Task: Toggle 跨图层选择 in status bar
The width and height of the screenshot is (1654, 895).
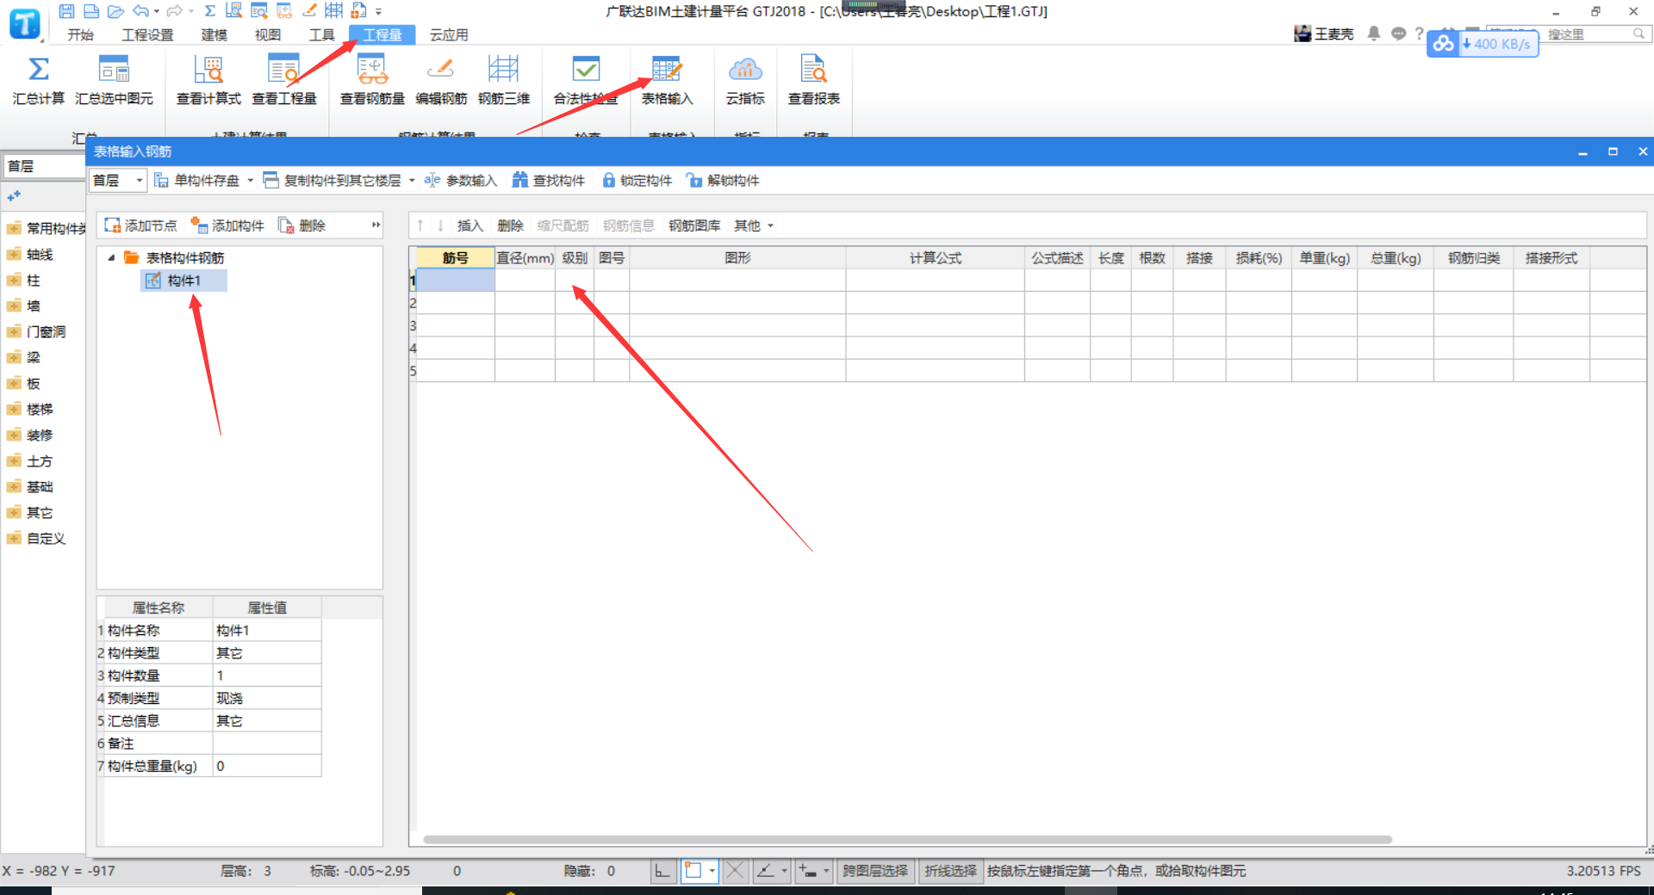Action: 874,871
